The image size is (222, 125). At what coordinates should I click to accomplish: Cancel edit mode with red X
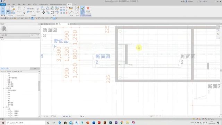click(88, 10)
